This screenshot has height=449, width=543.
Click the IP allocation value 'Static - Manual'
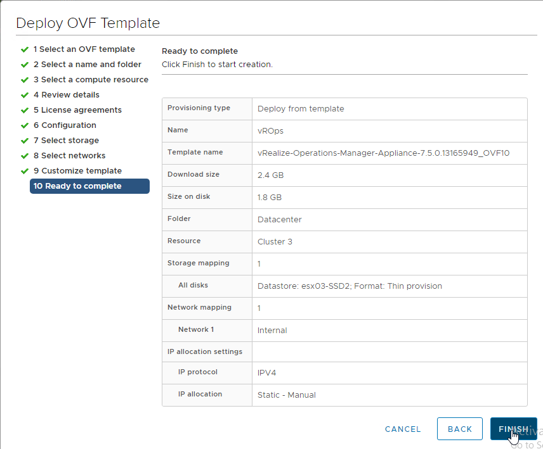286,395
